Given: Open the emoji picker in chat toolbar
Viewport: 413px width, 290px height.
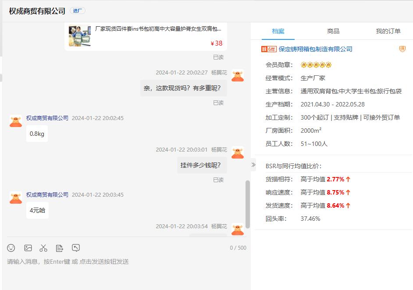Looking at the screenshot, I should coord(11,248).
